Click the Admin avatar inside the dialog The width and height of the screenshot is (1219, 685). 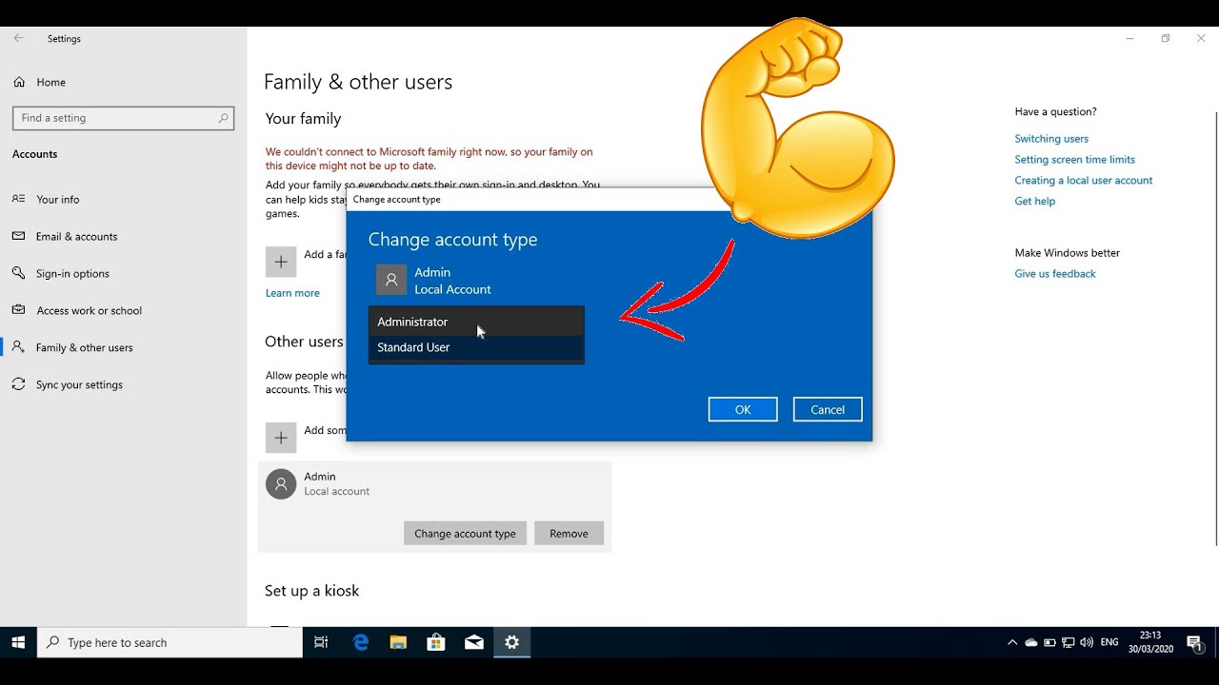pyautogui.click(x=391, y=280)
